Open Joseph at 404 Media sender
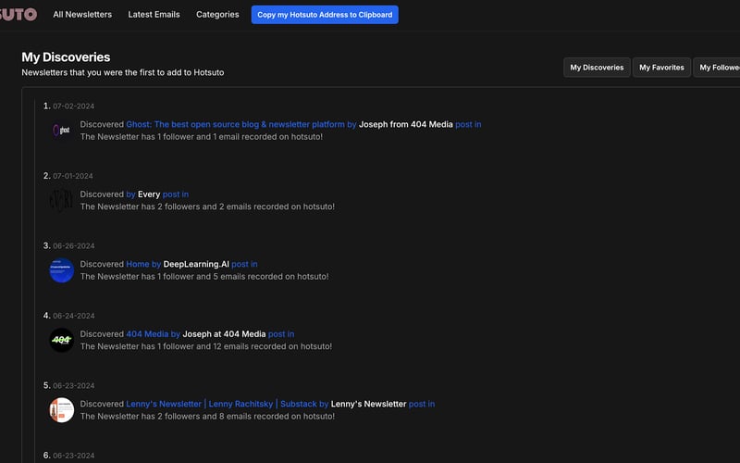Image resolution: width=740 pixels, height=463 pixels. click(x=224, y=334)
